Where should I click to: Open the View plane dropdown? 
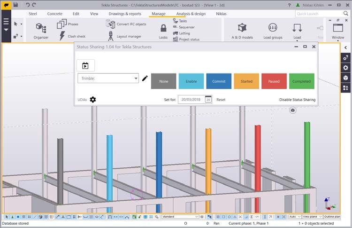pos(312,217)
